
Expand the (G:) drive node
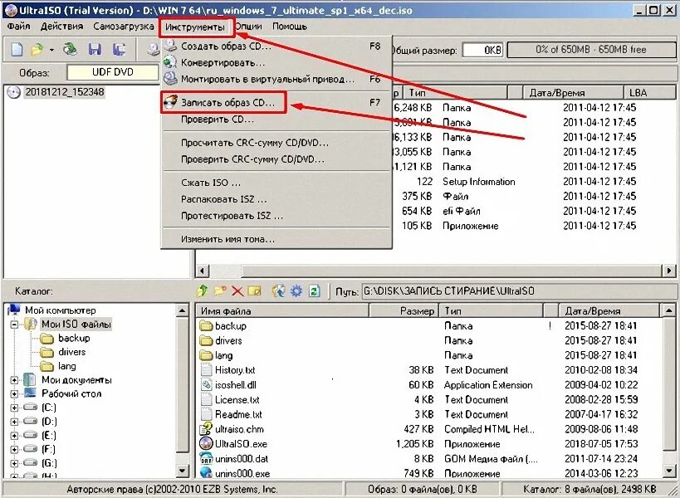click(x=14, y=463)
